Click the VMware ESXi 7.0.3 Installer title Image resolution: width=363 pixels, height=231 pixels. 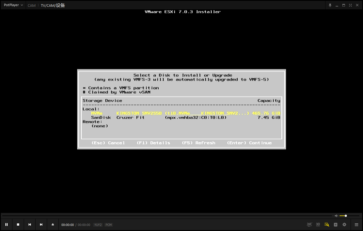[183, 12]
